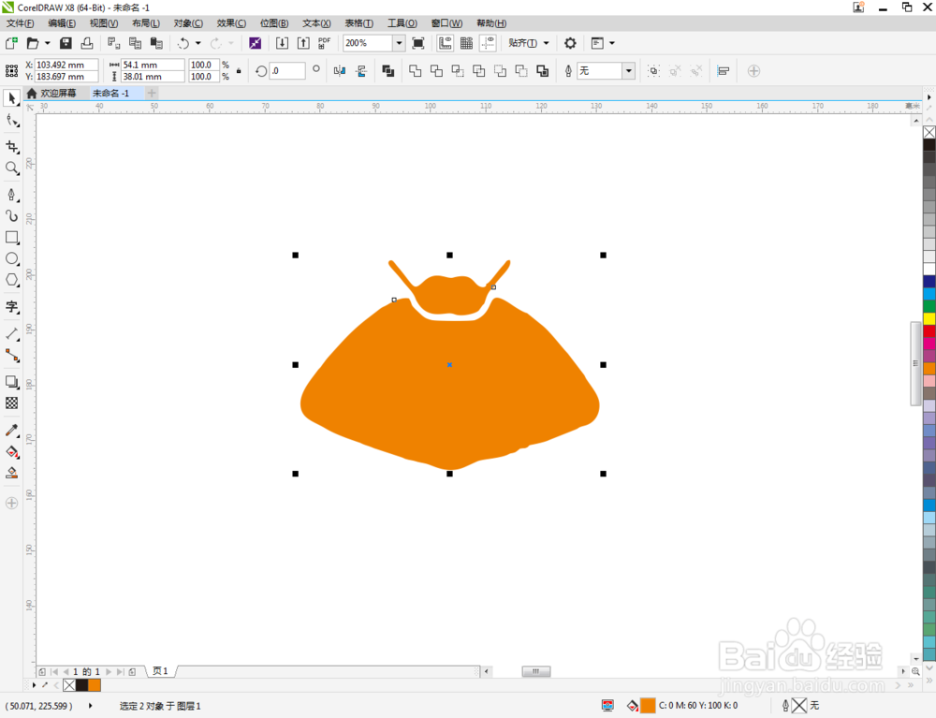Pick the yellow palette swatch
Image resolution: width=936 pixels, height=718 pixels.
(929, 318)
